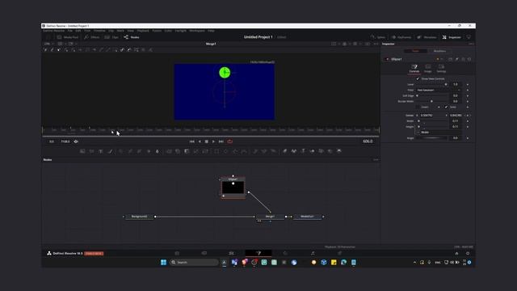Add a Transform node from the toolbar
The height and width of the screenshot is (291, 517).
pos(205,151)
